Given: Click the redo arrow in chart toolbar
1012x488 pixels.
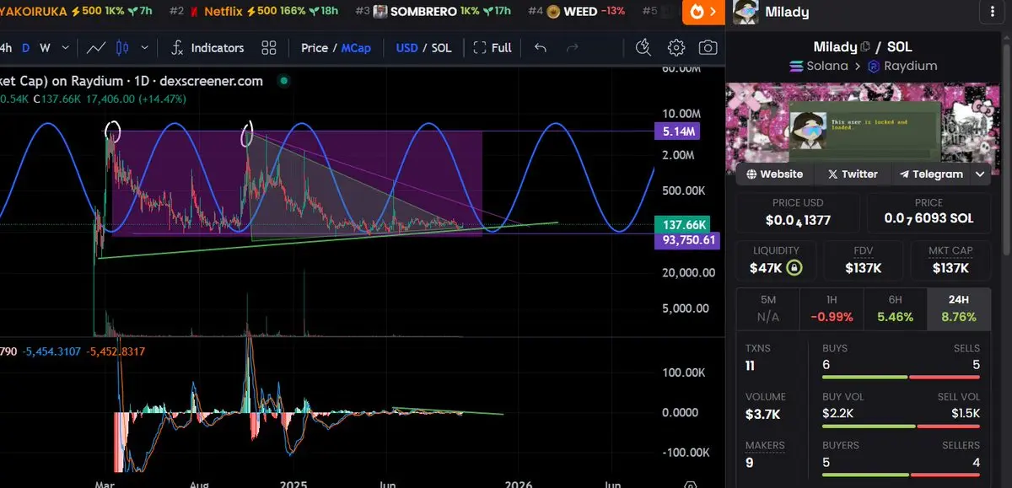Looking at the screenshot, I should pos(573,48).
